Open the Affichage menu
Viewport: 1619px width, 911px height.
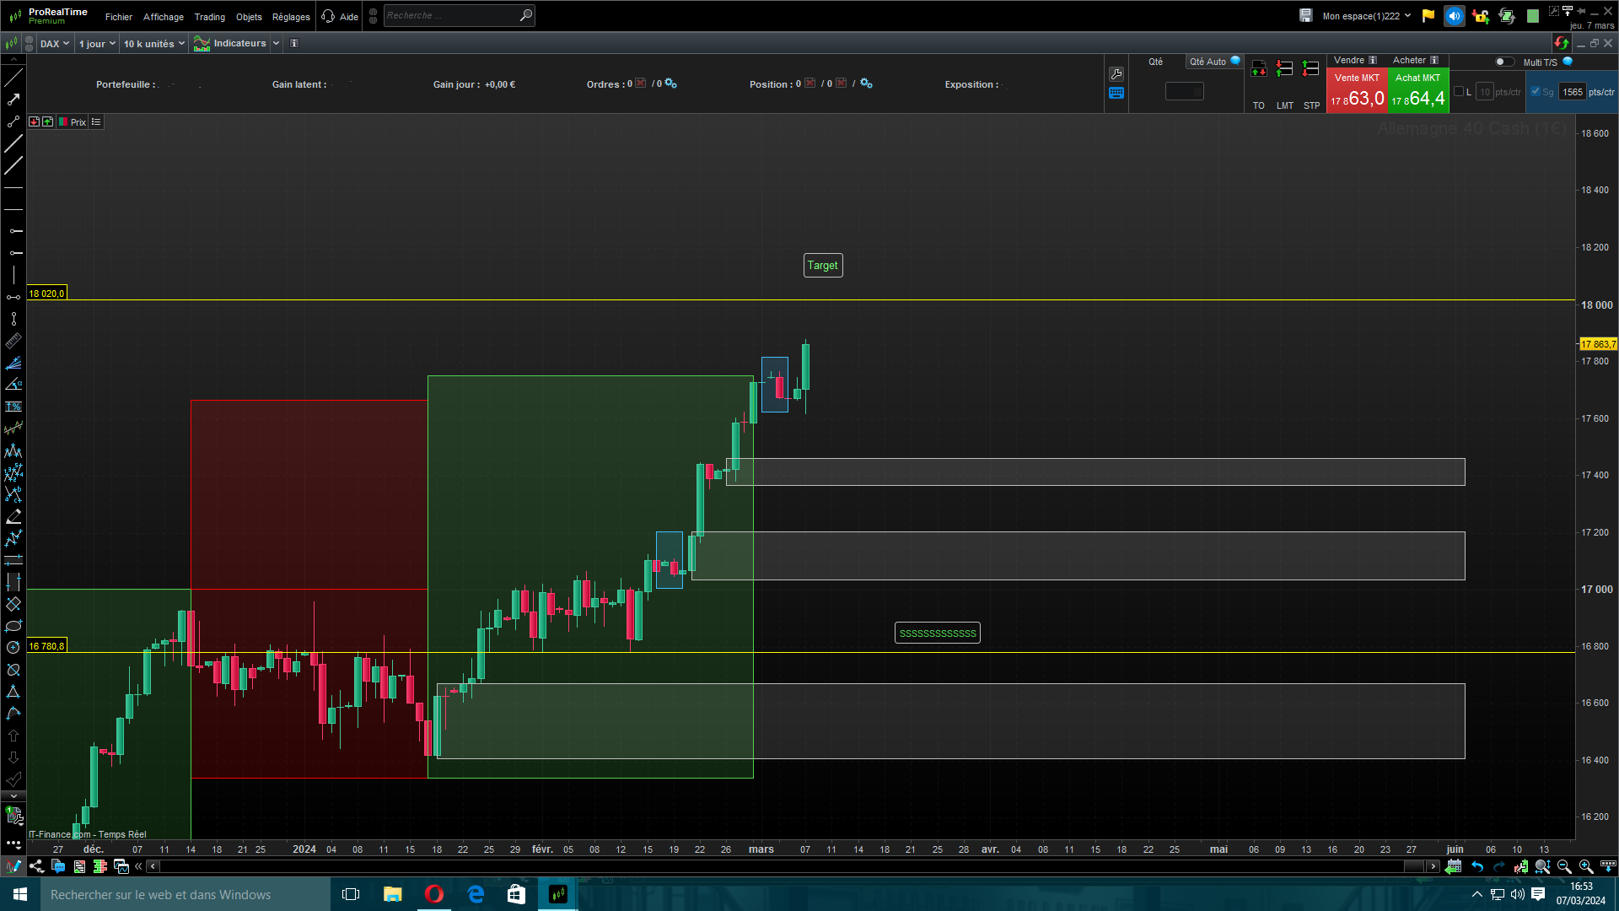point(163,17)
